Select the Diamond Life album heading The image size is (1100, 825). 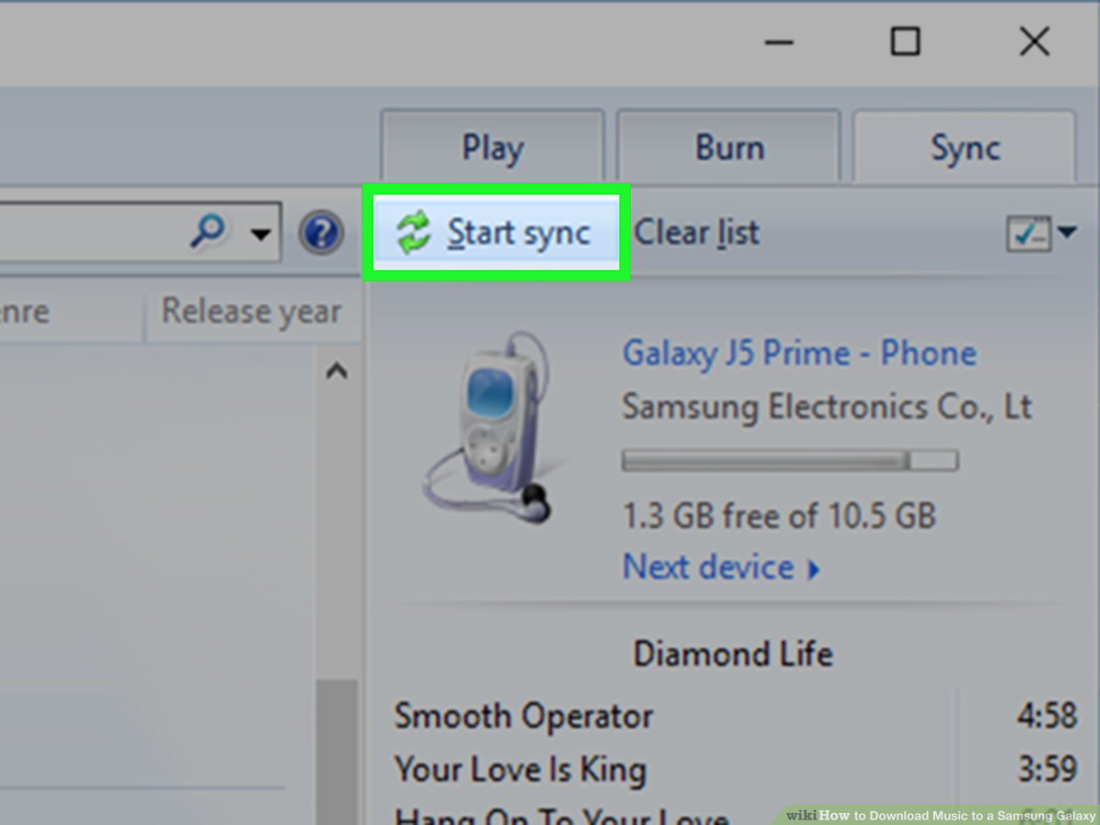[x=732, y=654]
